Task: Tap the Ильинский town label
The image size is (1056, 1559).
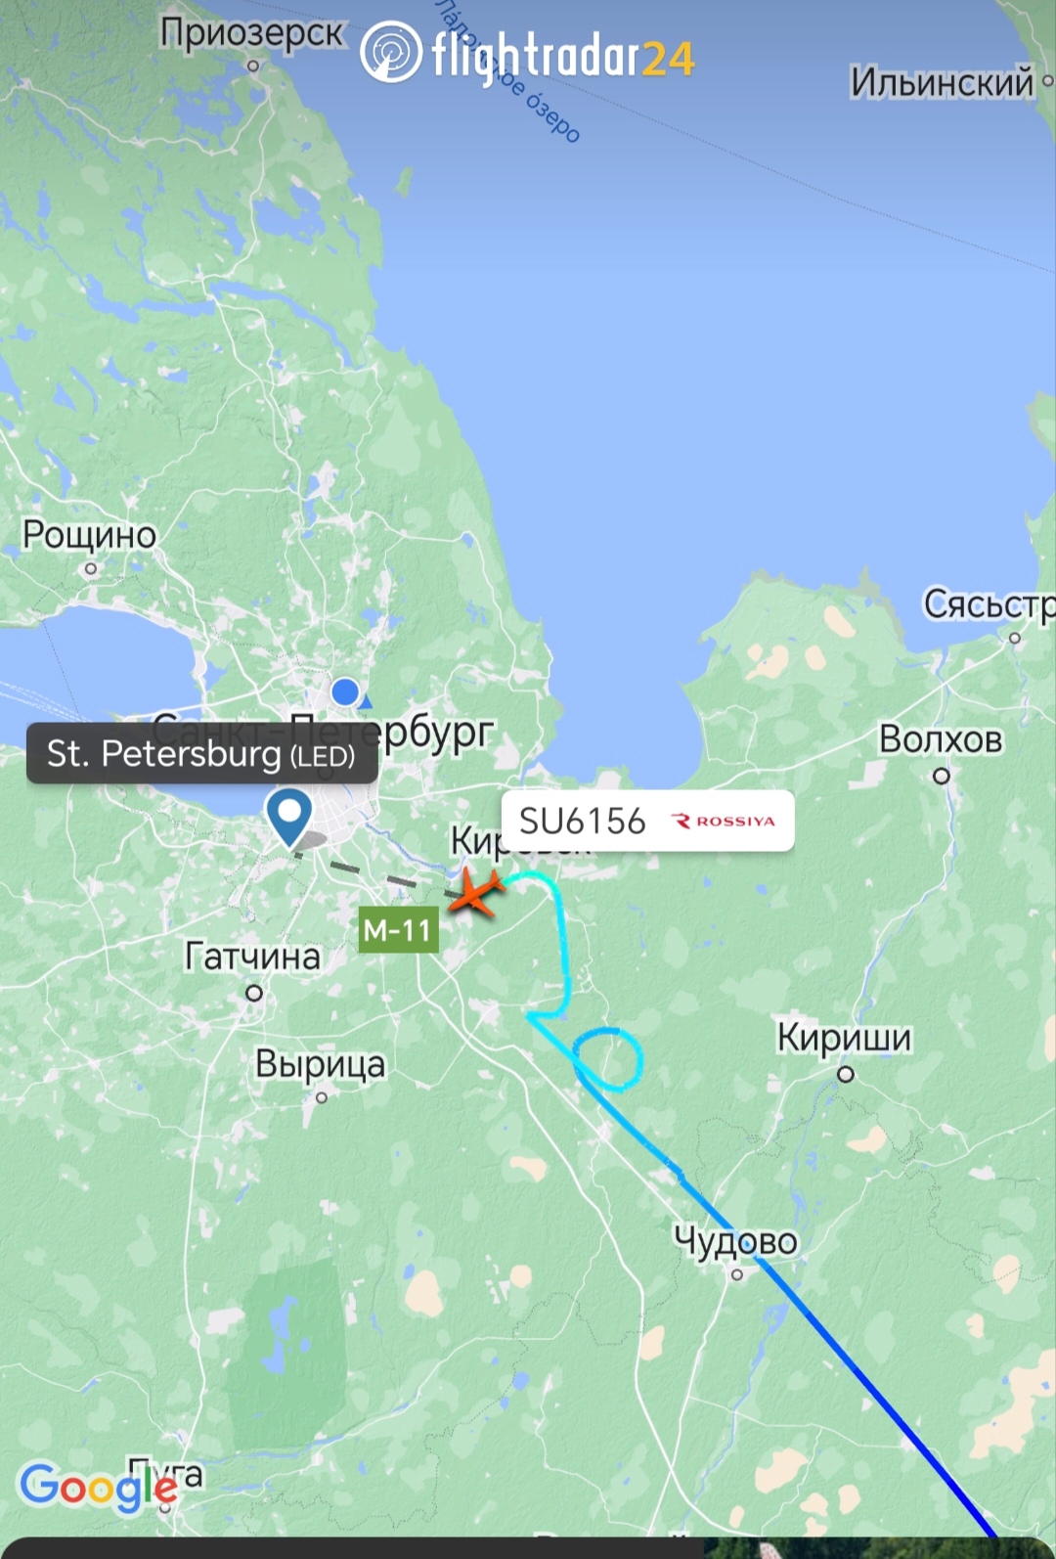Action: 942,82
